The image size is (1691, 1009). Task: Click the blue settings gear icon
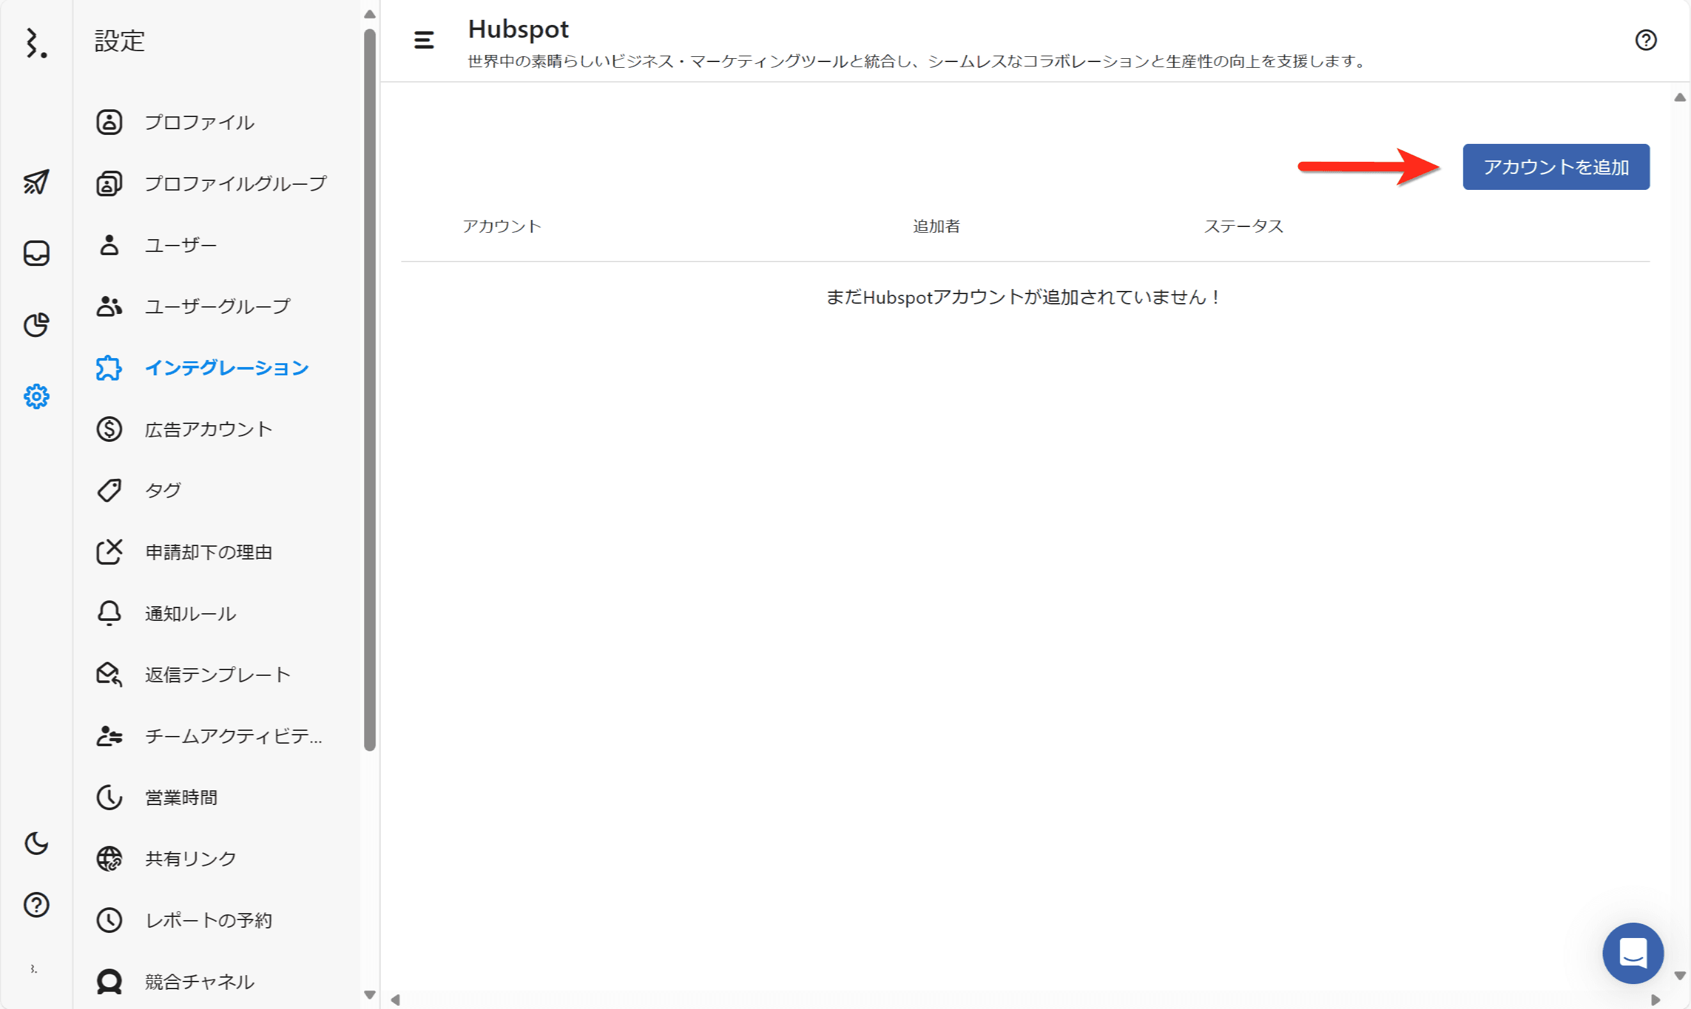(x=36, y=396)
